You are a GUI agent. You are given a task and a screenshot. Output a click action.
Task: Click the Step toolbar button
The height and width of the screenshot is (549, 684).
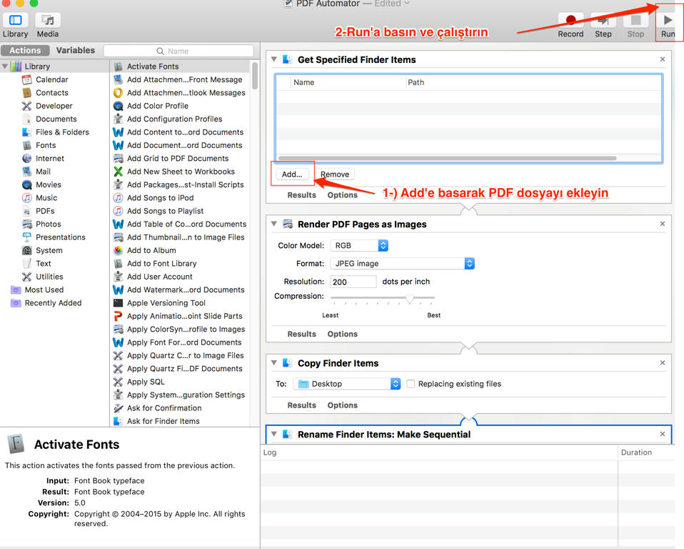click(603, 20)
